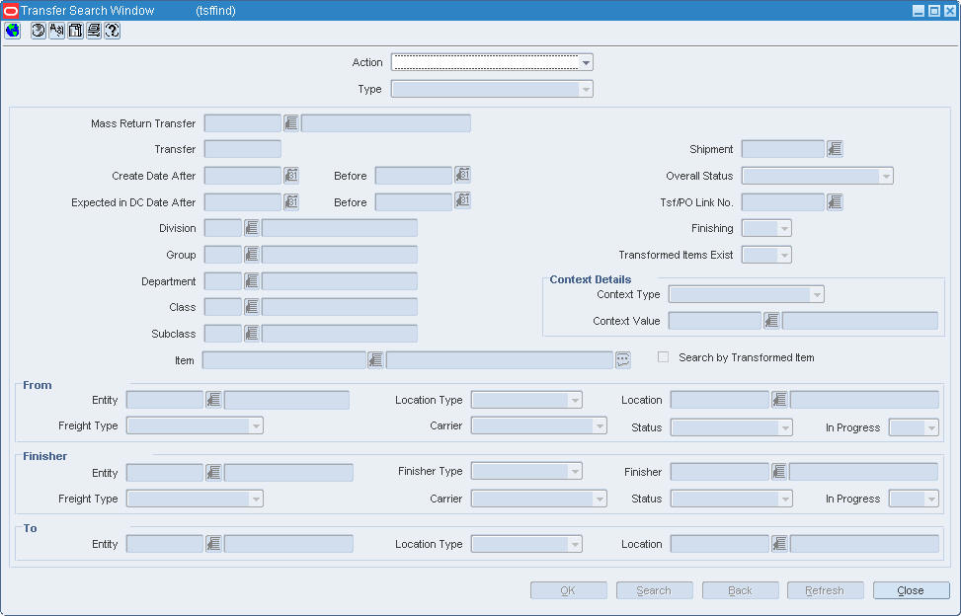The width and height of the screenshot is (961, 616).
Task: Click the Refresh button at the bottom
Action: click(x=825, y=589)
